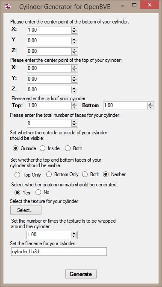This screenshot has height=287, width=162.
Task: Select No for custom normals
Action: [43, 192]
